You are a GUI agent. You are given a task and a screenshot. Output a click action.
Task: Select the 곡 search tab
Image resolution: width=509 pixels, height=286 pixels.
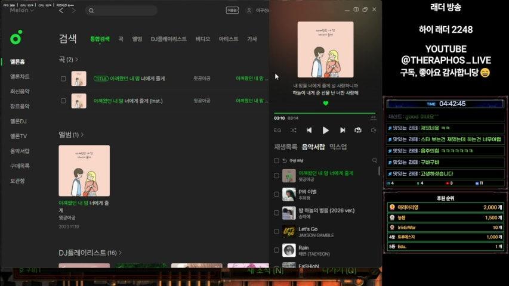121,39
